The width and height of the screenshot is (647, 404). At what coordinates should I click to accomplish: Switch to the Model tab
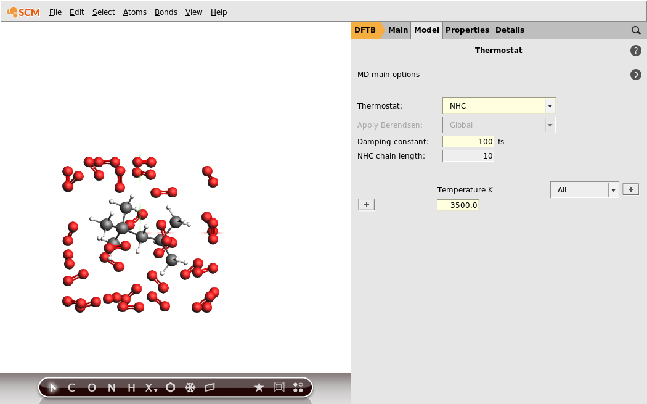tap(426, 30)
